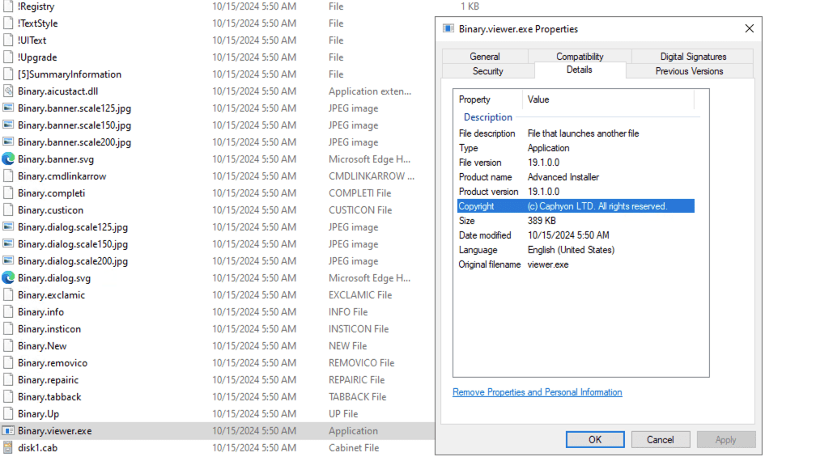Image resolution: width=816 pixels, height=457 pixels.
Task: Click the Binary.banner.scale200.jpg image icon
Action: (8, 142)
